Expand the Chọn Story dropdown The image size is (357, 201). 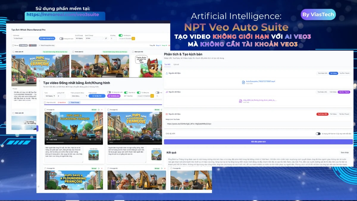click(x=79, y=96)
